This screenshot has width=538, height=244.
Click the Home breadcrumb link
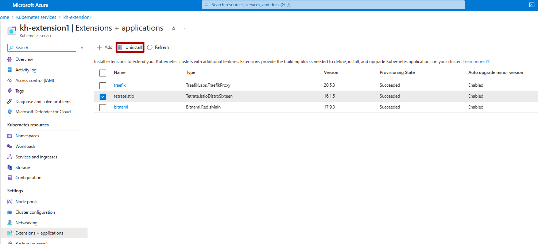tap(4, 17)
